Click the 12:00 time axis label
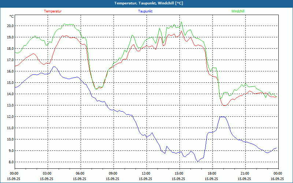 click(146, 173)
